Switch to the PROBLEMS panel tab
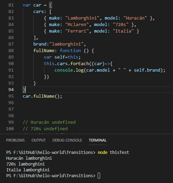The image size is (173, 183). click(15, 140)
